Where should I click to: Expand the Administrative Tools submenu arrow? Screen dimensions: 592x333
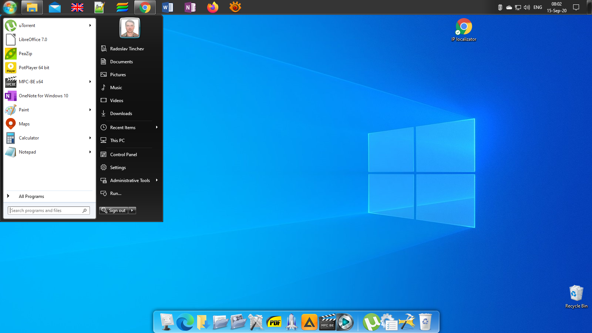point(157,180)
